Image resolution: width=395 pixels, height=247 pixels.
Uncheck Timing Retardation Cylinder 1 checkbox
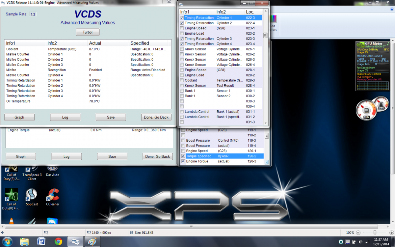click(182, 18)
